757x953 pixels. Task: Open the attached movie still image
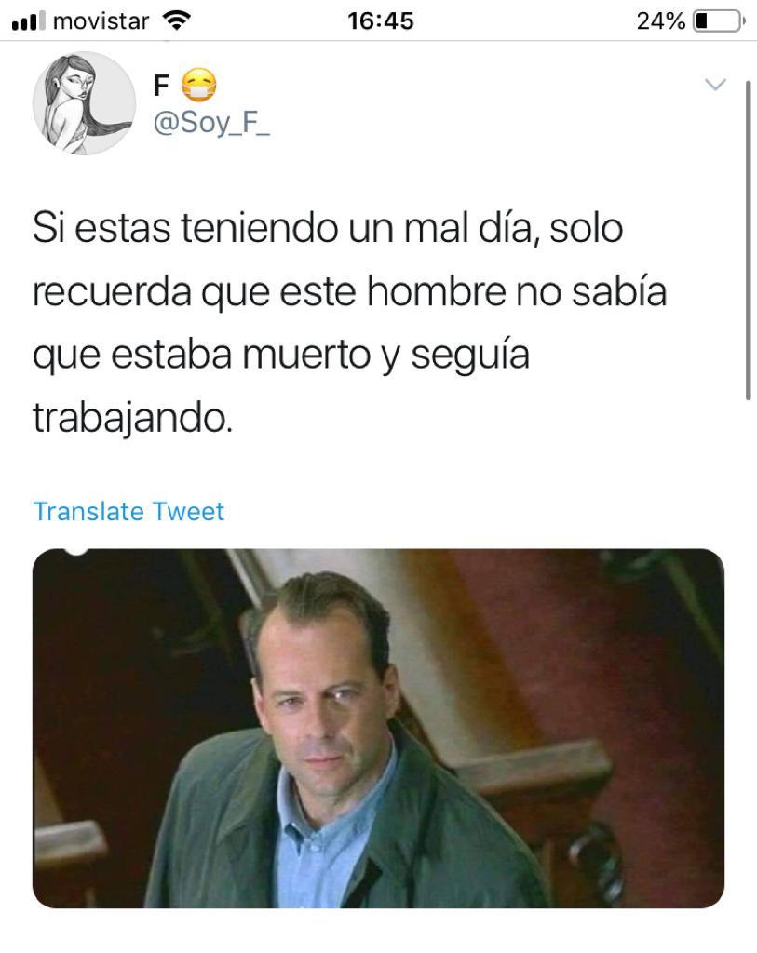click(378, 728)
